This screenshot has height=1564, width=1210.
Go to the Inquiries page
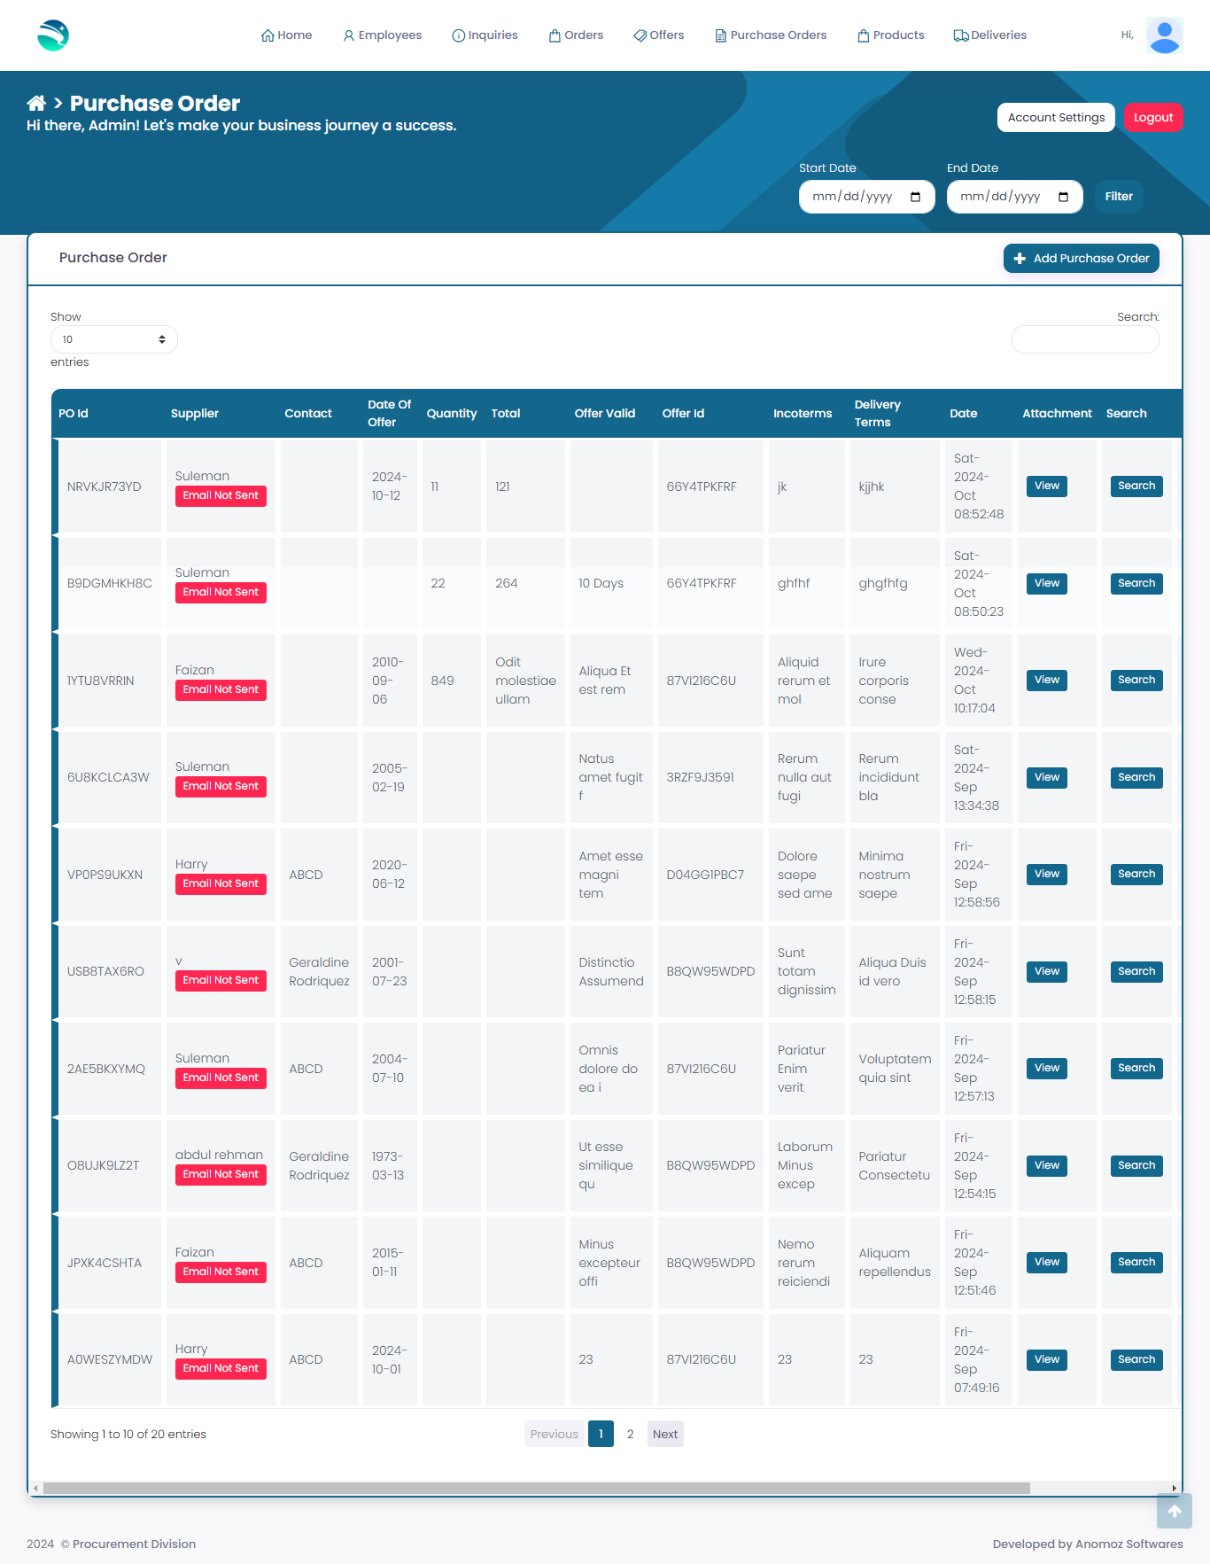(485, 35)
